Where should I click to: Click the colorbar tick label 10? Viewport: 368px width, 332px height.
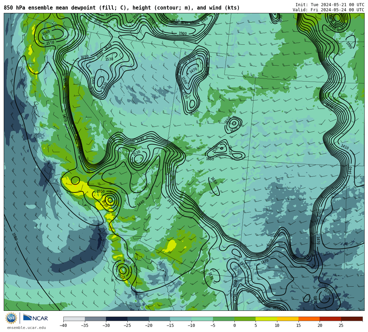pyautogui.click(x=277, y=326)
